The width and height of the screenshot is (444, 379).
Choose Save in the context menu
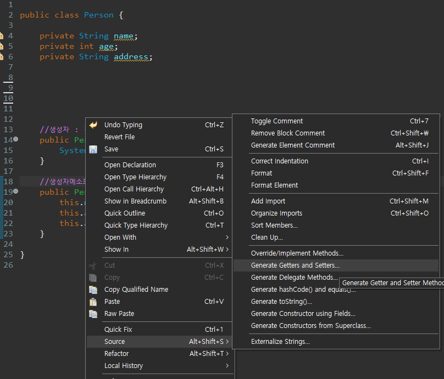click(x=159, y=149)
